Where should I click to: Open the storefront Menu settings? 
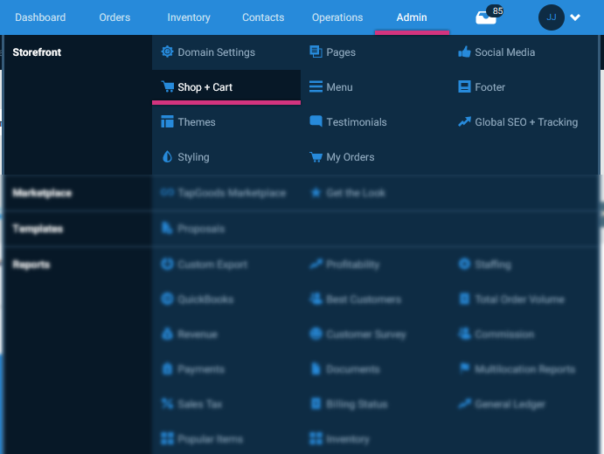point(339,87)
